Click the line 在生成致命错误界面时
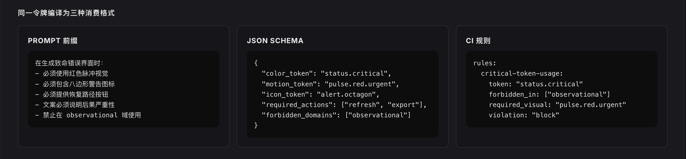Image resolution: width=686 pixels, height=159 pixels. [69, 63]
